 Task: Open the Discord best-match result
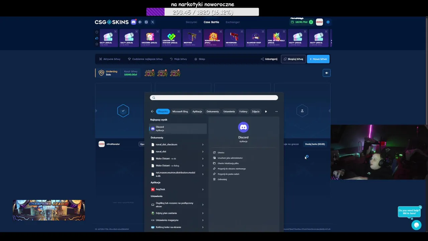[178, 129]
